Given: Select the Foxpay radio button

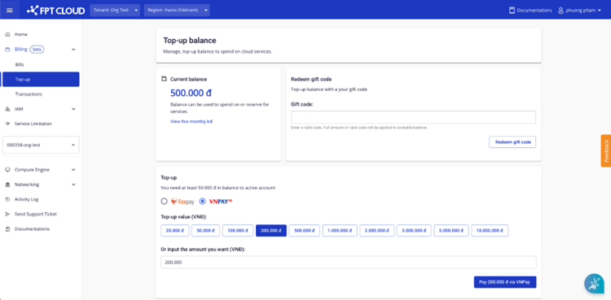Looking at the screenshot, I should click(164, 201).
